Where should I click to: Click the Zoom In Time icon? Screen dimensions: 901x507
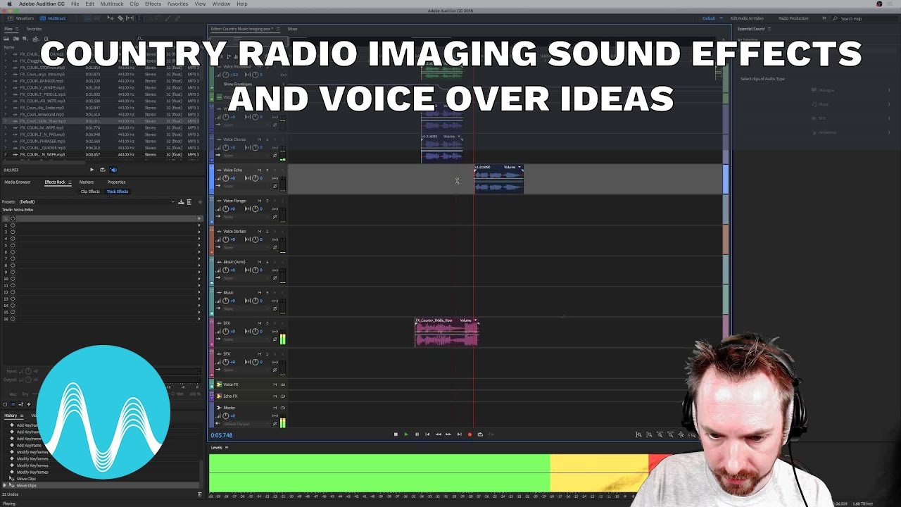tap(660, 434)
